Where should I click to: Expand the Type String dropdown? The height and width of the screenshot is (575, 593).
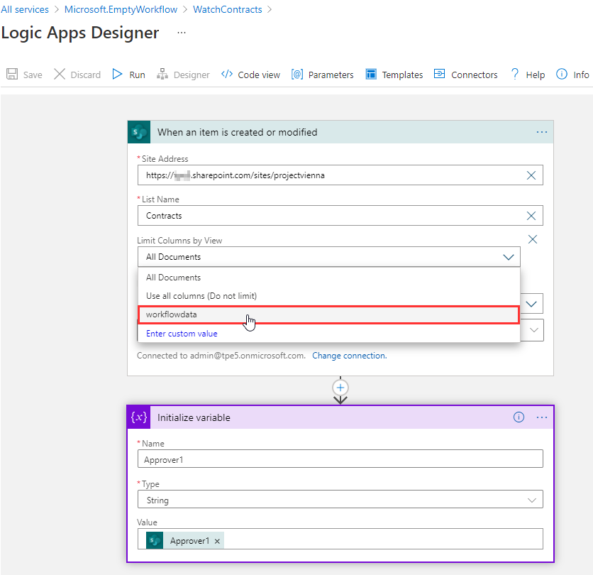[532, 500]
